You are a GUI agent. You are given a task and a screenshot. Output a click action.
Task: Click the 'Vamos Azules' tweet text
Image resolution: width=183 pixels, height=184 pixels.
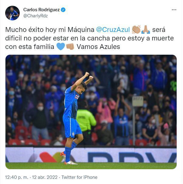click(98, 47)
